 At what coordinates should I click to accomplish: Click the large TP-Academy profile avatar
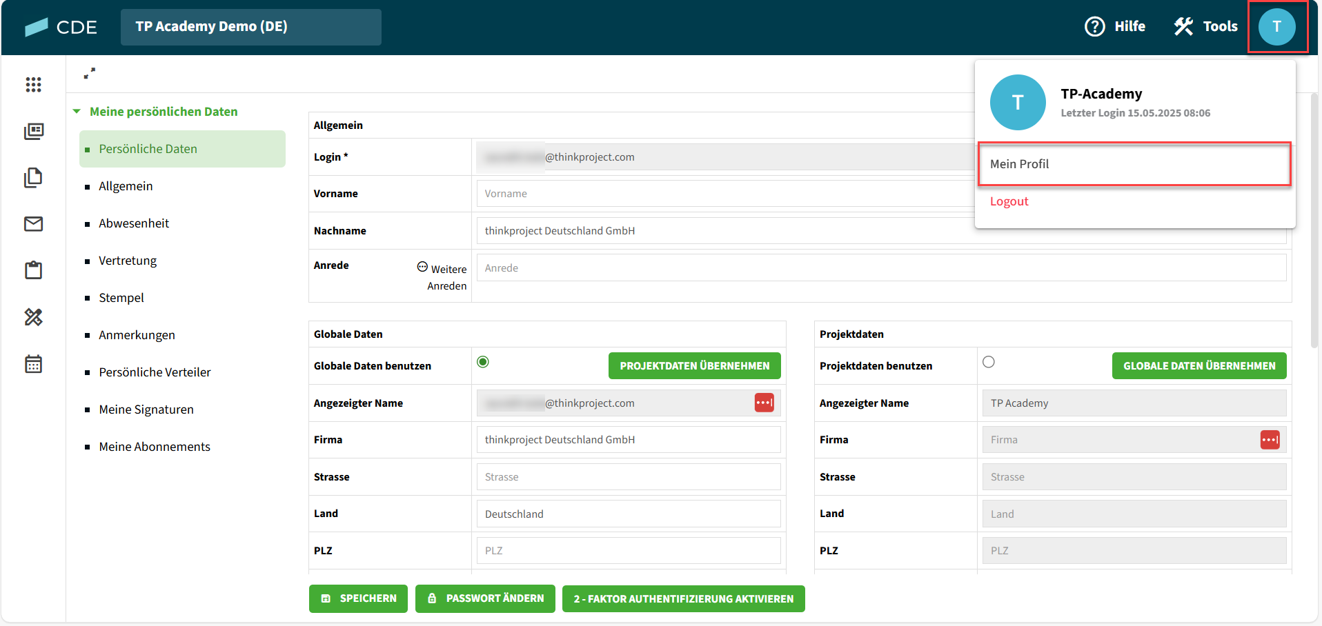coord(1018,102)
